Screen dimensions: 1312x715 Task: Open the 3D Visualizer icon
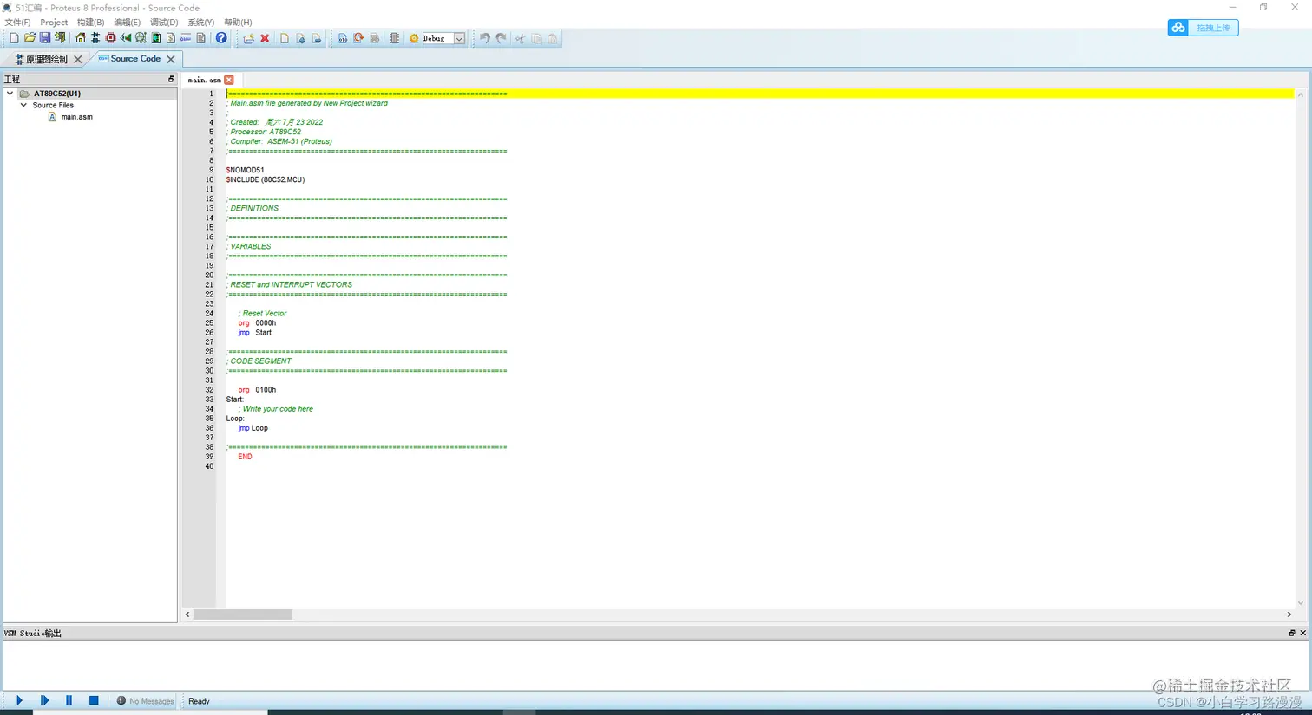(x=126, y=38)
